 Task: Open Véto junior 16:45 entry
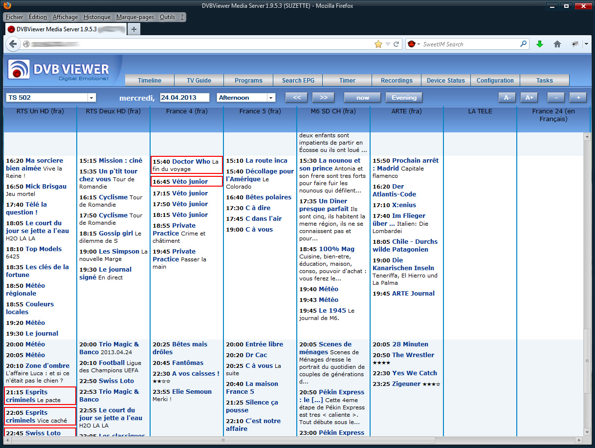coord(187,181)
